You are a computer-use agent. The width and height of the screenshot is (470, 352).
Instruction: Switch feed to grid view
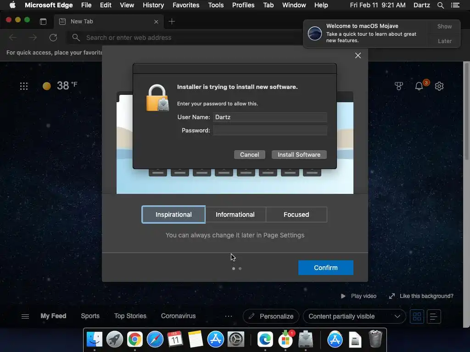pos(417,316)
